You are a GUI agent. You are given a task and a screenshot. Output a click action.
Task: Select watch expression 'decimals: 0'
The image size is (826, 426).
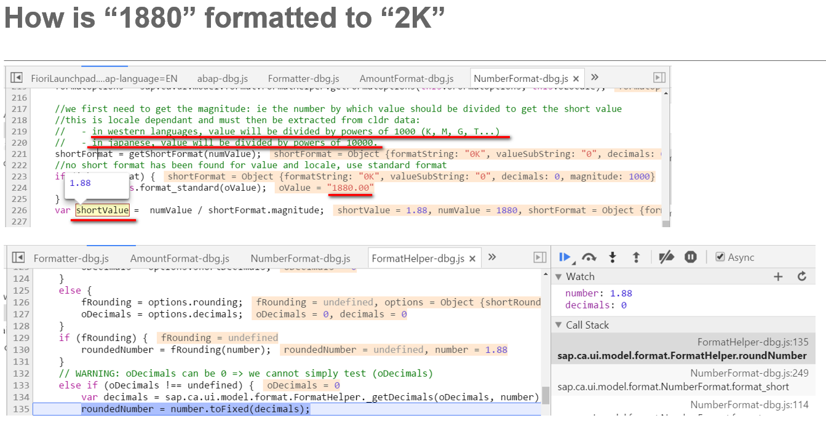[x=595, y=305]
